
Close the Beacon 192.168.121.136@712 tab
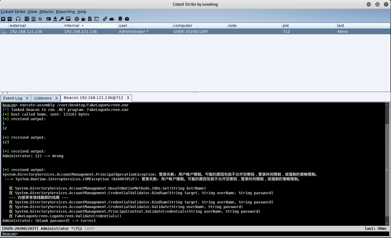coord(128,98)
